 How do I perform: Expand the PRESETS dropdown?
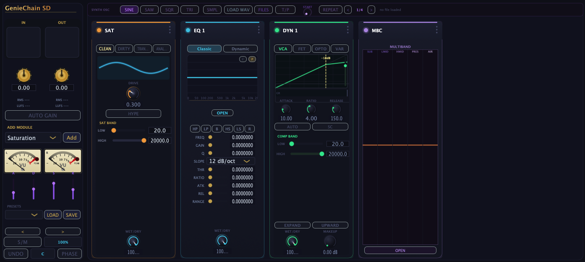coord(23,214)
